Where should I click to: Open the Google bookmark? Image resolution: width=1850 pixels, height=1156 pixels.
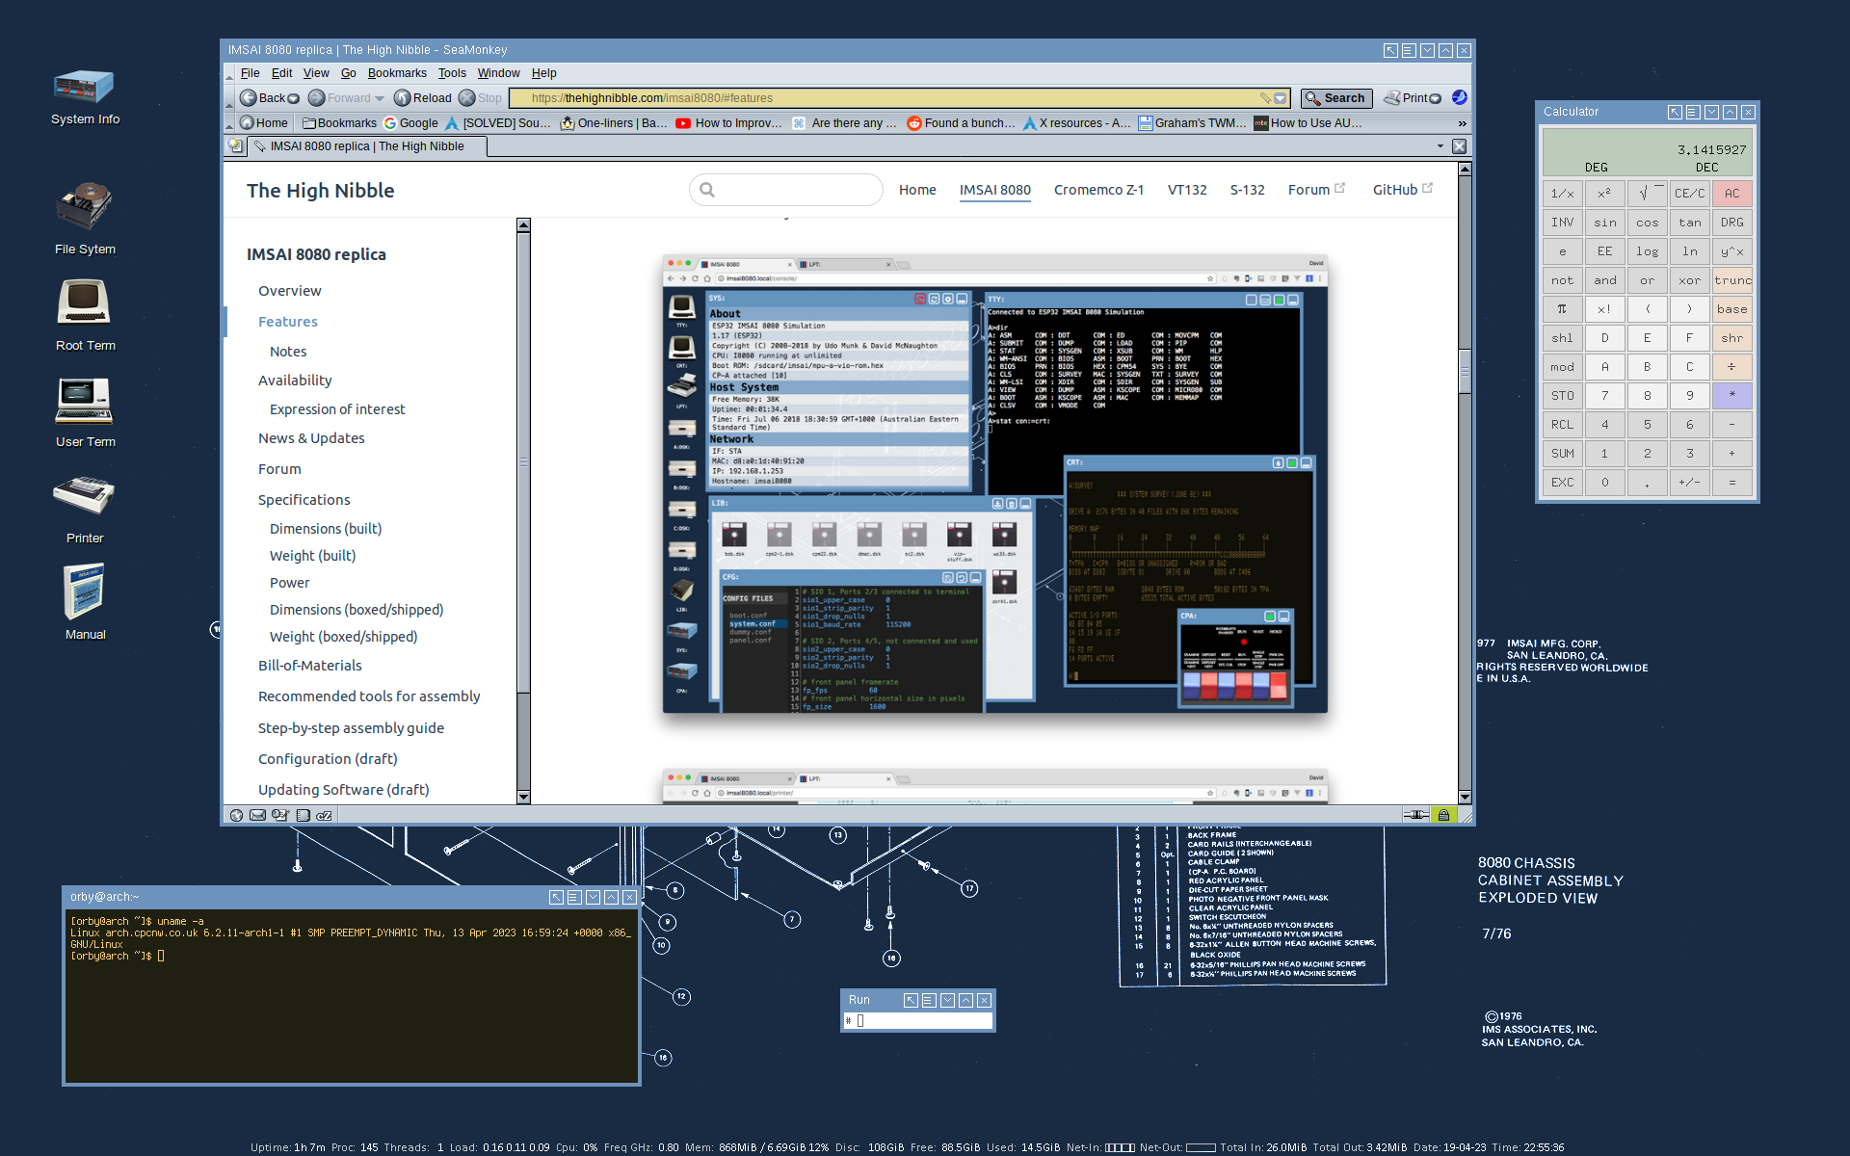point(410,123)
